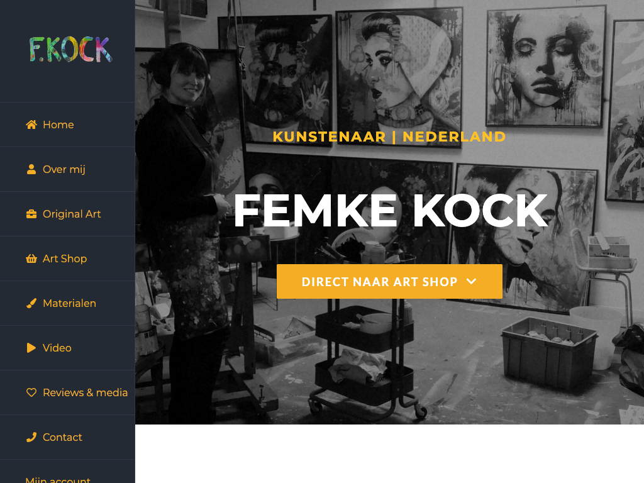Click the house icon beside Home
The height and width of the screenshot is (483, 644).
tap(31, 125)
